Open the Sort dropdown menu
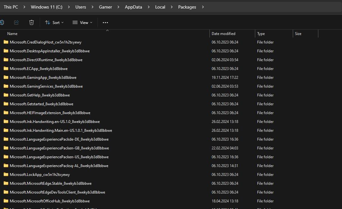The height and width of the screenshot is (209, 342). [x=54, y=22]
